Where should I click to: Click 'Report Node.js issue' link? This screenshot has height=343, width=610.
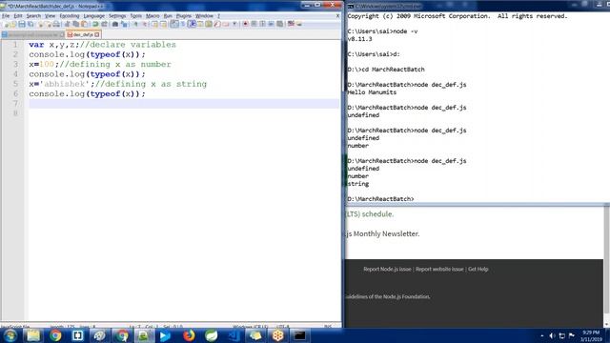pyautogui.click(x=387, y=269)
